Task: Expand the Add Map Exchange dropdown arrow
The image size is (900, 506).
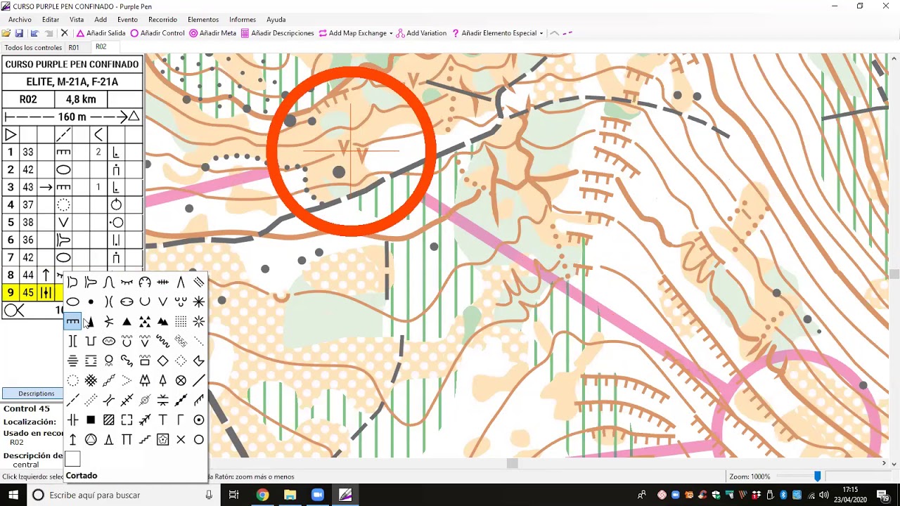Action: pyautogui.click(x=391, y=33)
